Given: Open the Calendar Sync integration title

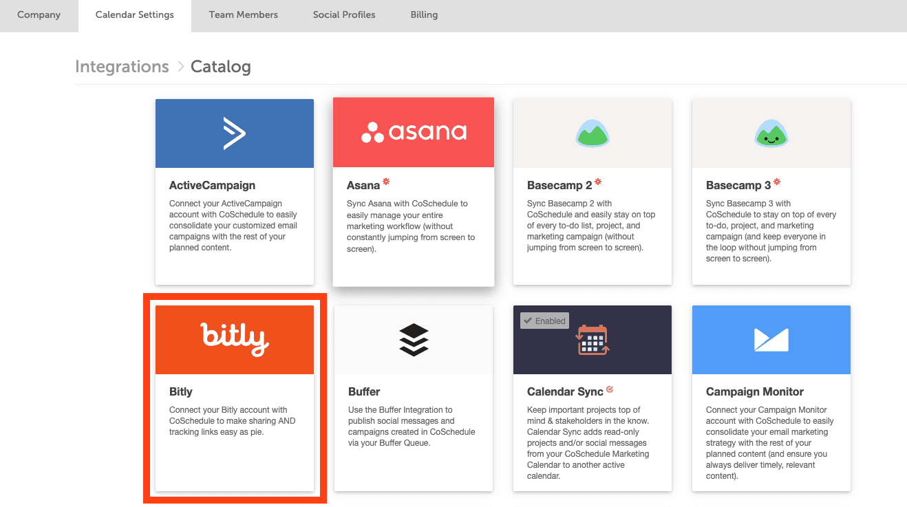Looking at the screenshot, I should pyautogui.click(x=565, y=392).
